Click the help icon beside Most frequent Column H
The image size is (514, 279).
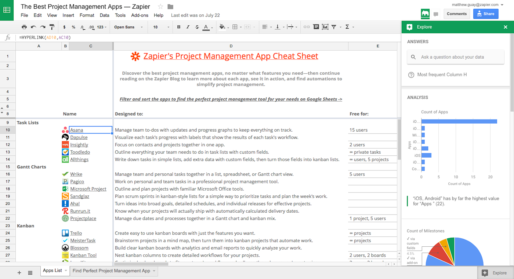(x=411, y=75)
